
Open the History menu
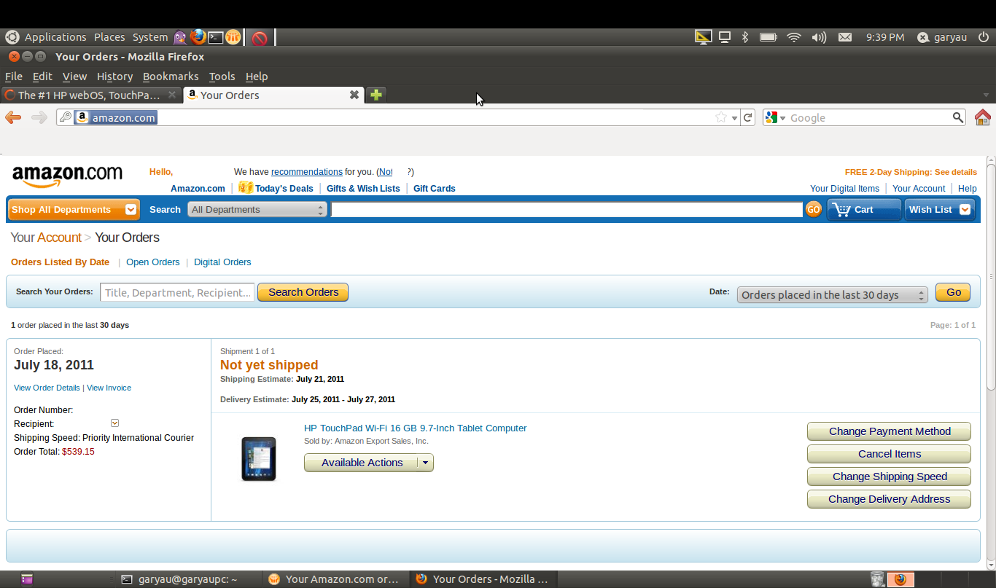pyautogui.click(x=114, y=77)
